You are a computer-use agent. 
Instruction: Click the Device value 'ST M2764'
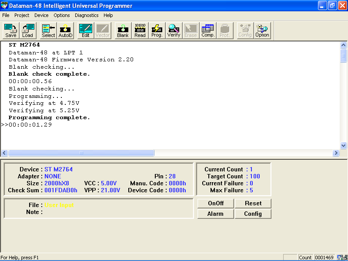[x=59, y=169]
